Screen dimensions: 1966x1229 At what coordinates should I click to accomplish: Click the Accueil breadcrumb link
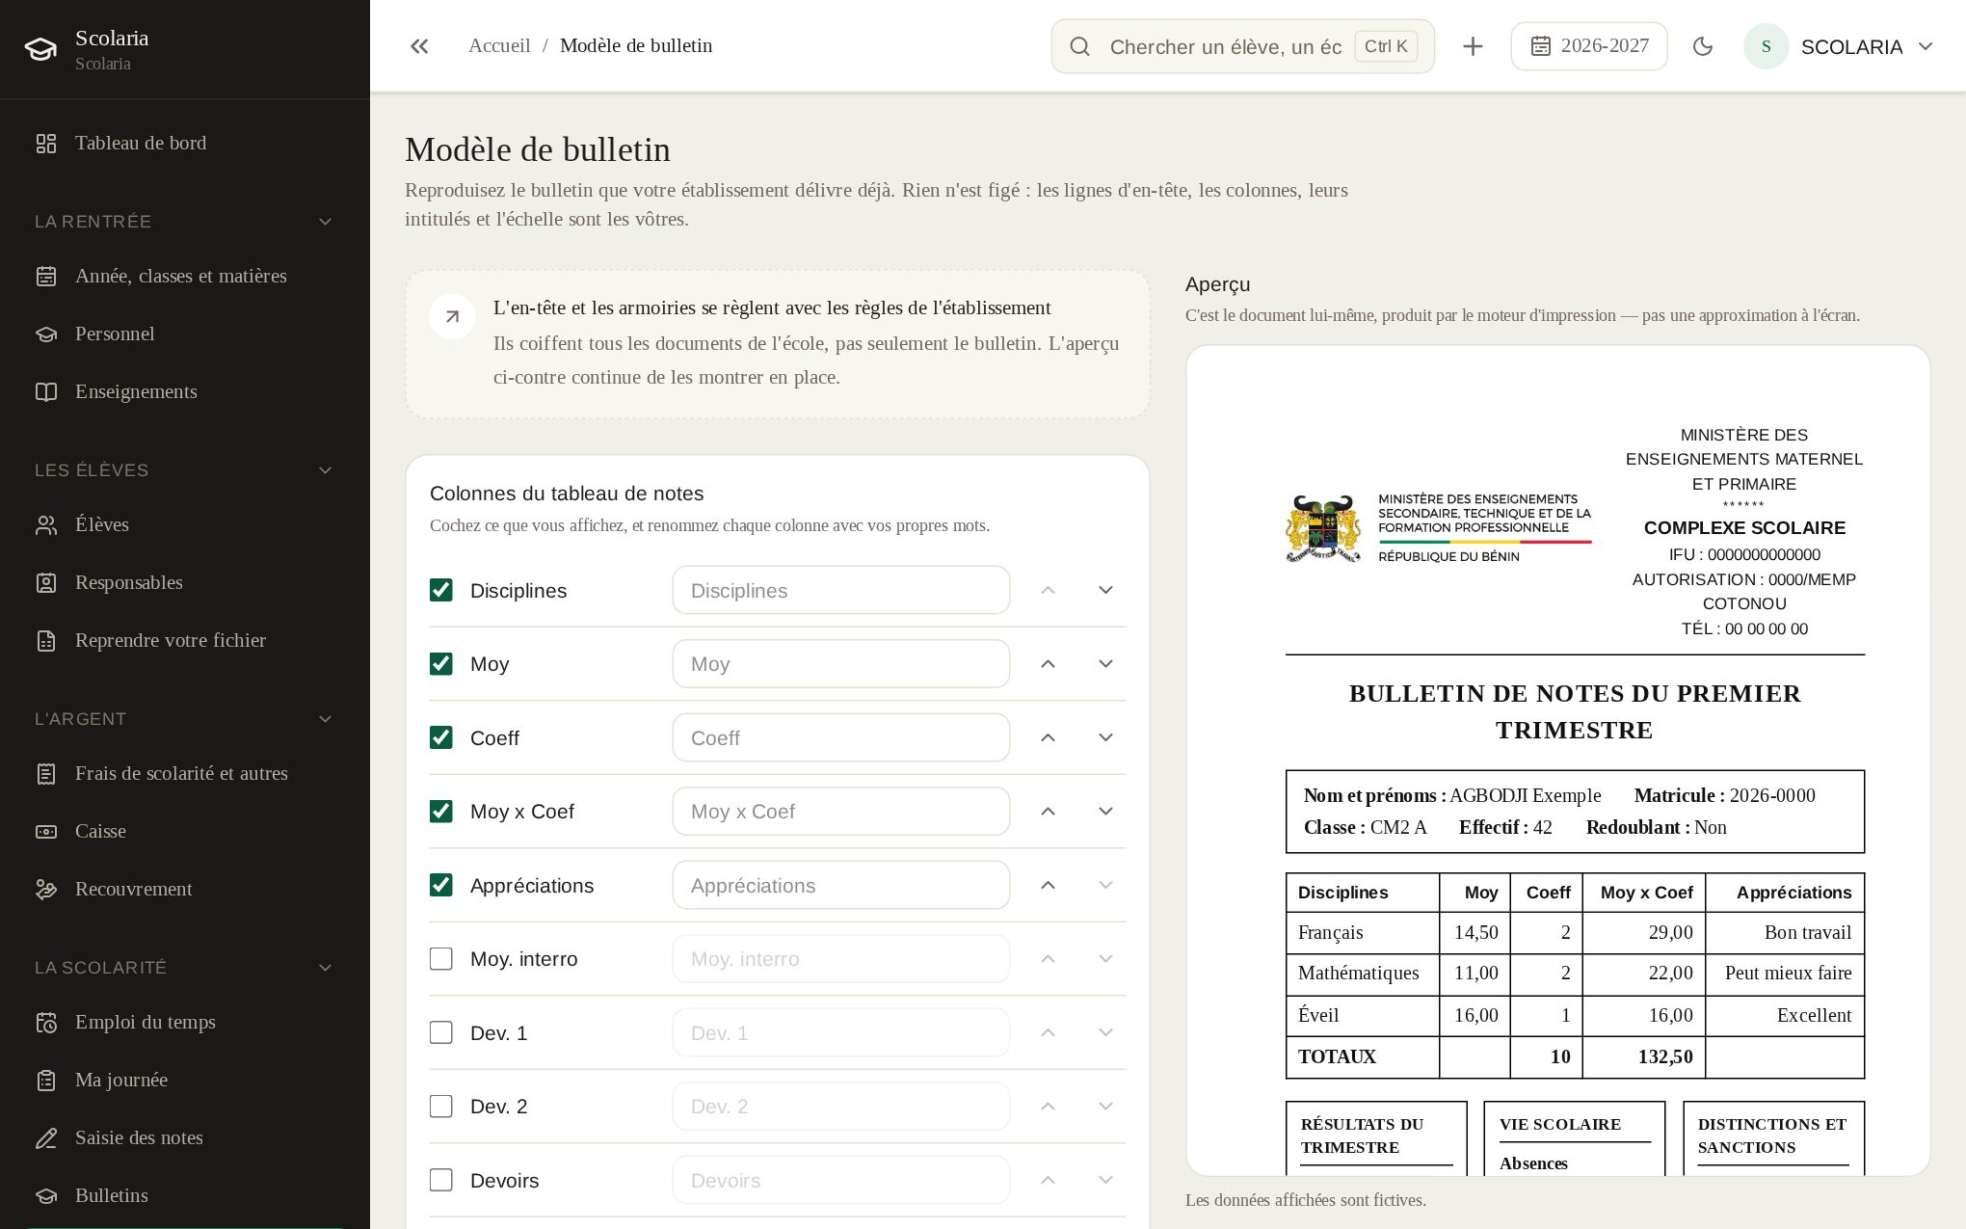click(x=499, y=45)
